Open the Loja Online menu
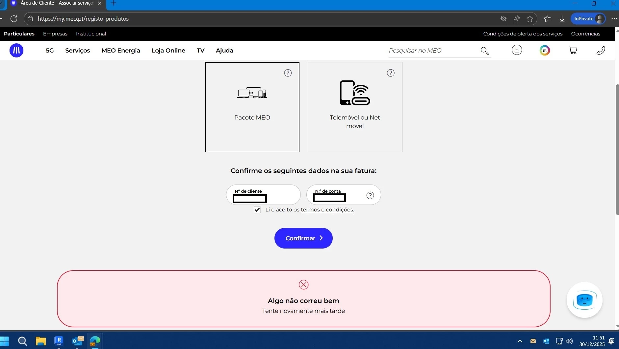The height and width of the screenshot is (349, 619). [x=168, y=51]
